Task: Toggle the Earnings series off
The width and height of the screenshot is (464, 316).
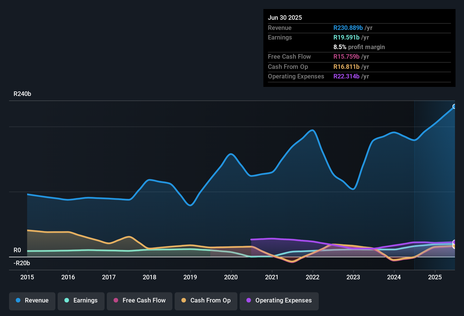Action: 81,300
